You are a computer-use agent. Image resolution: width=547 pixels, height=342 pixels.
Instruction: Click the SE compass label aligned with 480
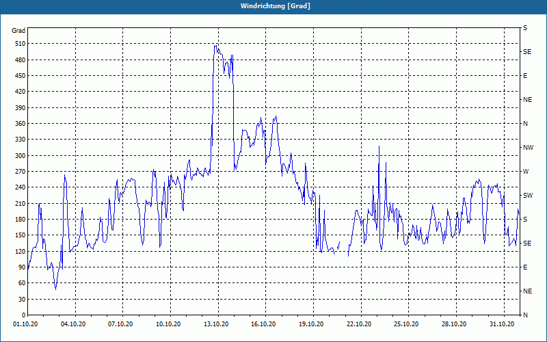527,52
